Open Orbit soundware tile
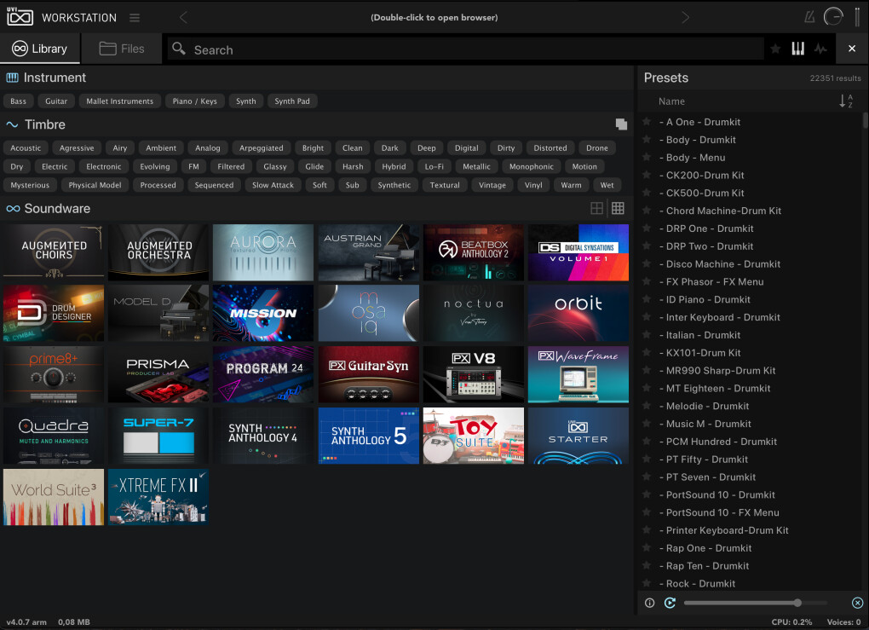This screenshot has width=869, height=630. (x=578, y=313)
